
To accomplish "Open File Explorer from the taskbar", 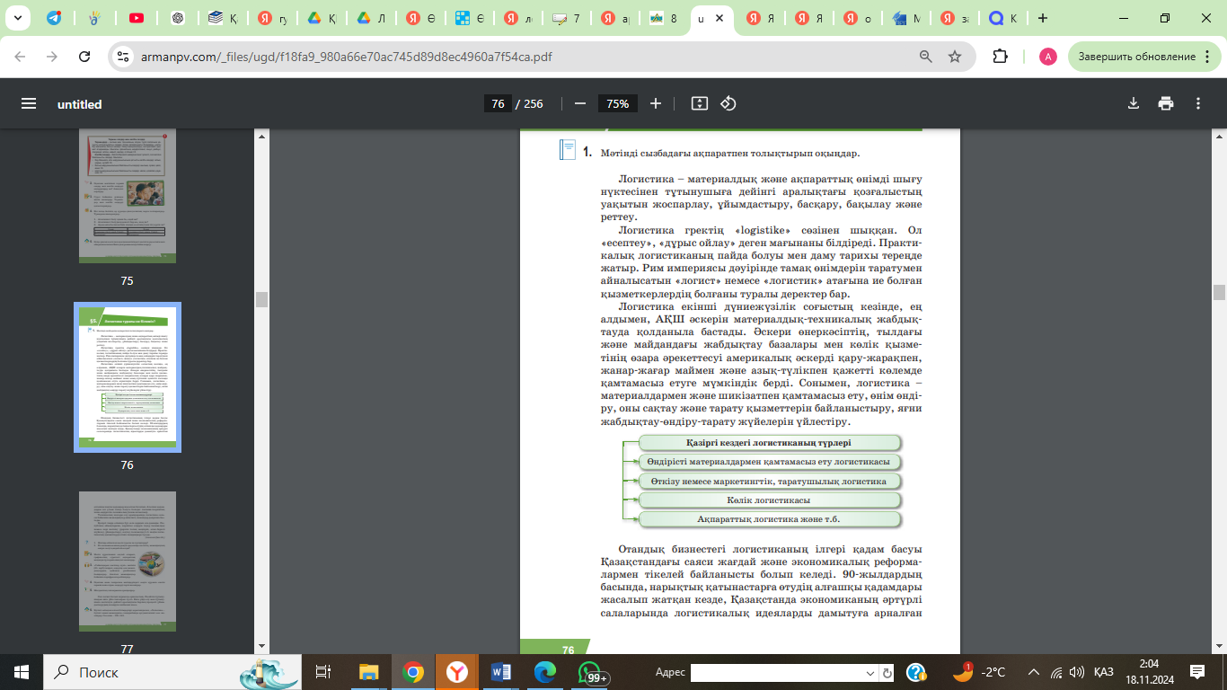I will click(369, 672).
